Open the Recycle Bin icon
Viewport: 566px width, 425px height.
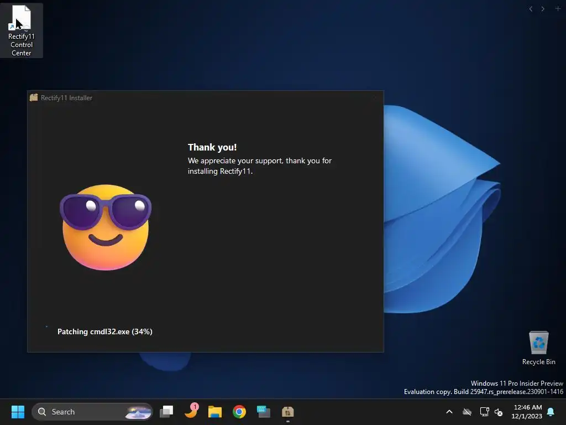(x=538, y=348)
